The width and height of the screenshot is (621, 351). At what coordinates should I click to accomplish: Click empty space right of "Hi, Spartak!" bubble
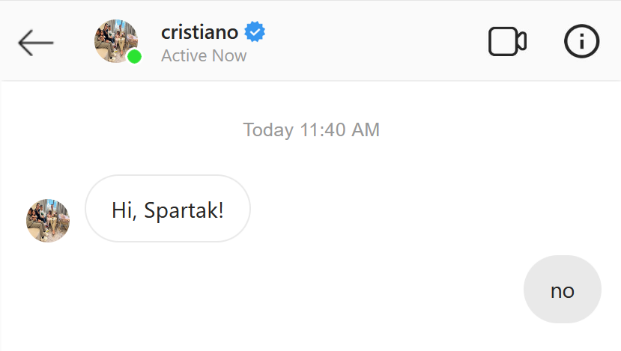click(412, 209)
